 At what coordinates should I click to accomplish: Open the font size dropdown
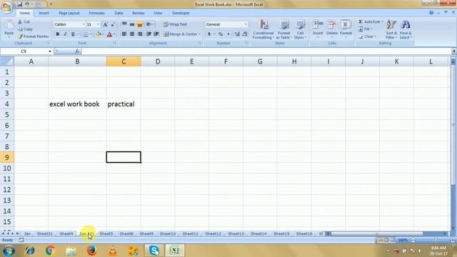[x=99, y=24]
